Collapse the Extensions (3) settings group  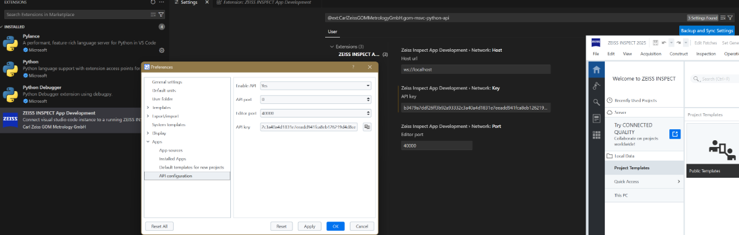(332, 46)
